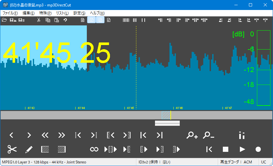Click the 41'44 time marker on waveform
The height and width of the screenshot is (166, 273).
click(80, 108)
